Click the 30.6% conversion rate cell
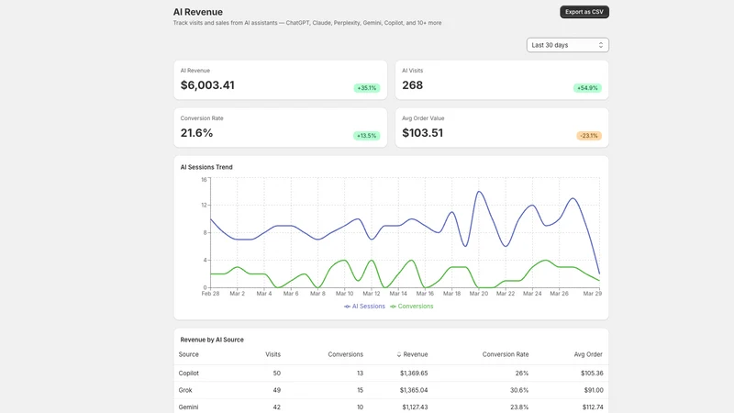The height and width of the screenshot is (413, 734). pos(519,390)
